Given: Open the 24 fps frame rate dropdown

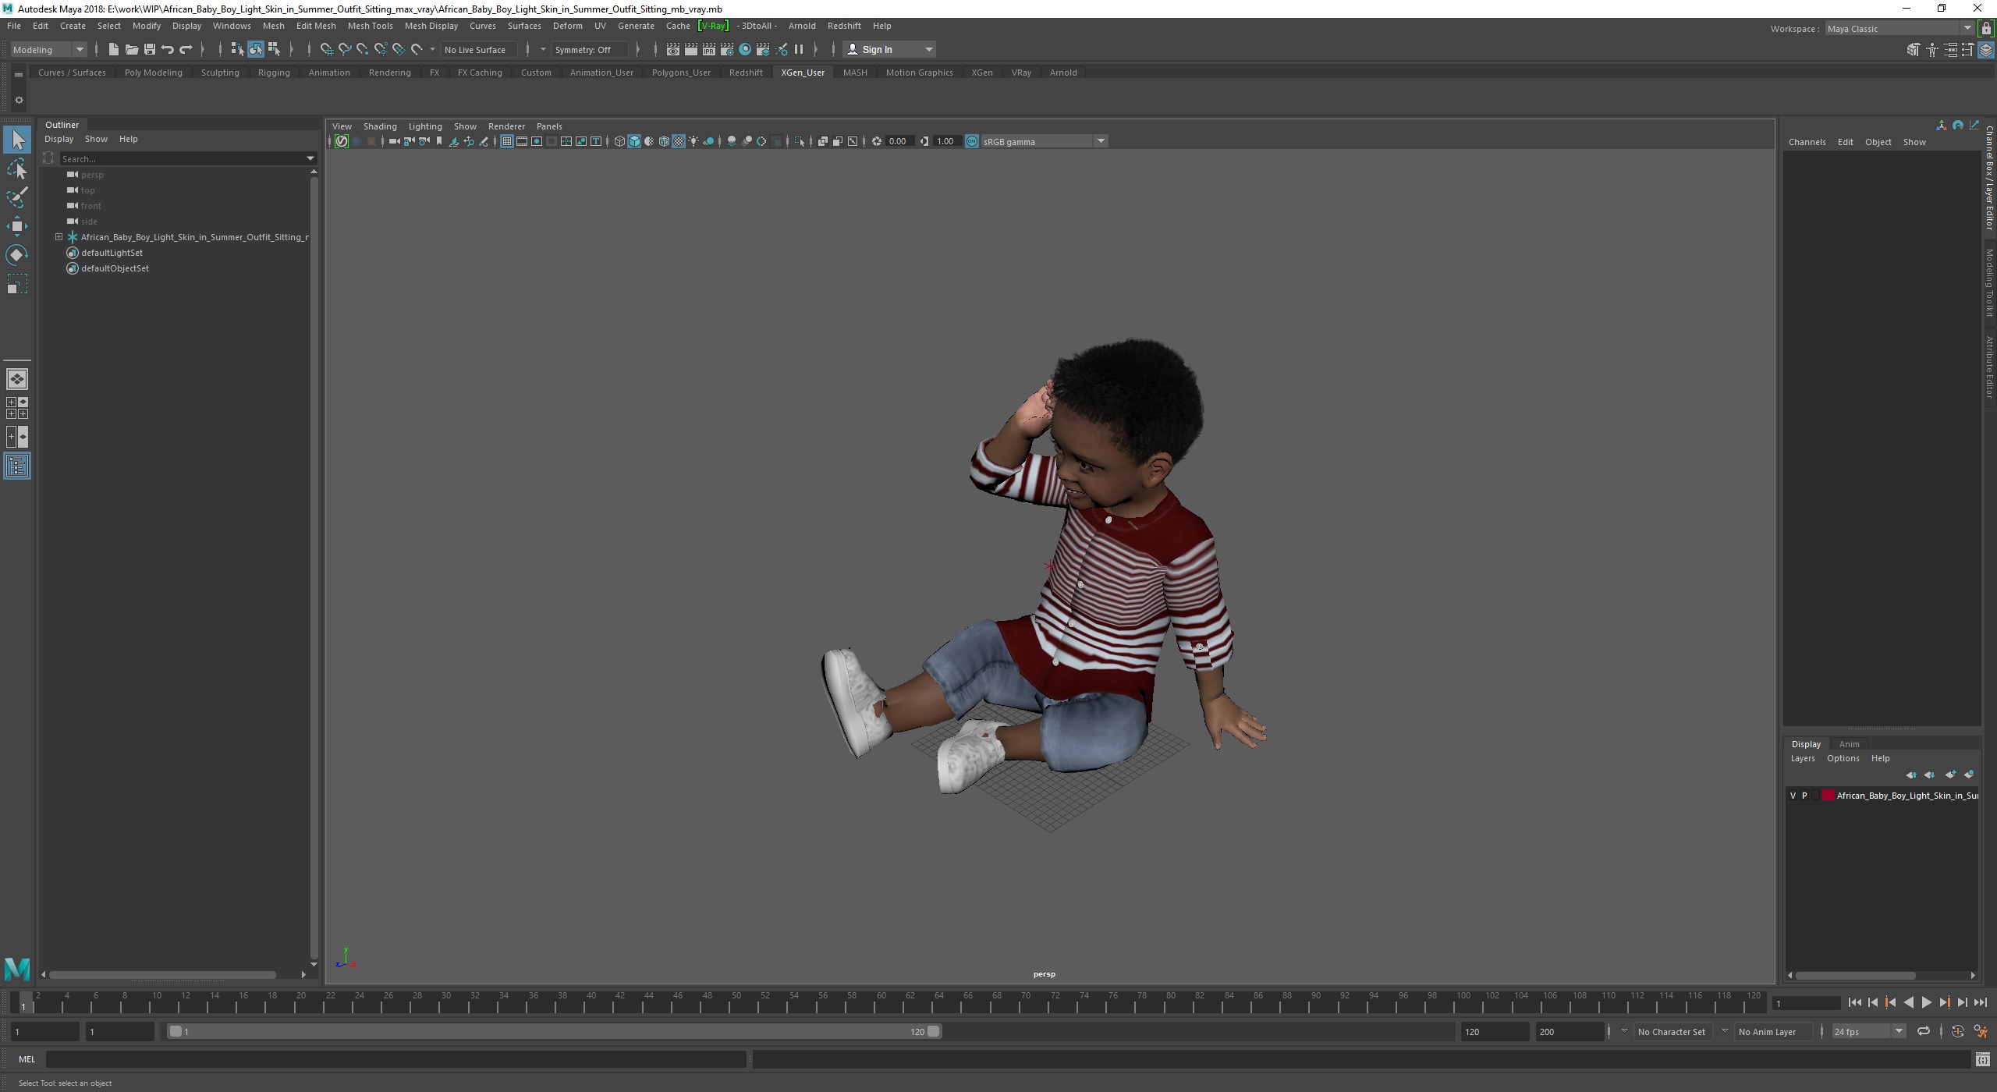Looking at the screenshot, I should pyautogui.click(x=1868, y=1031).
